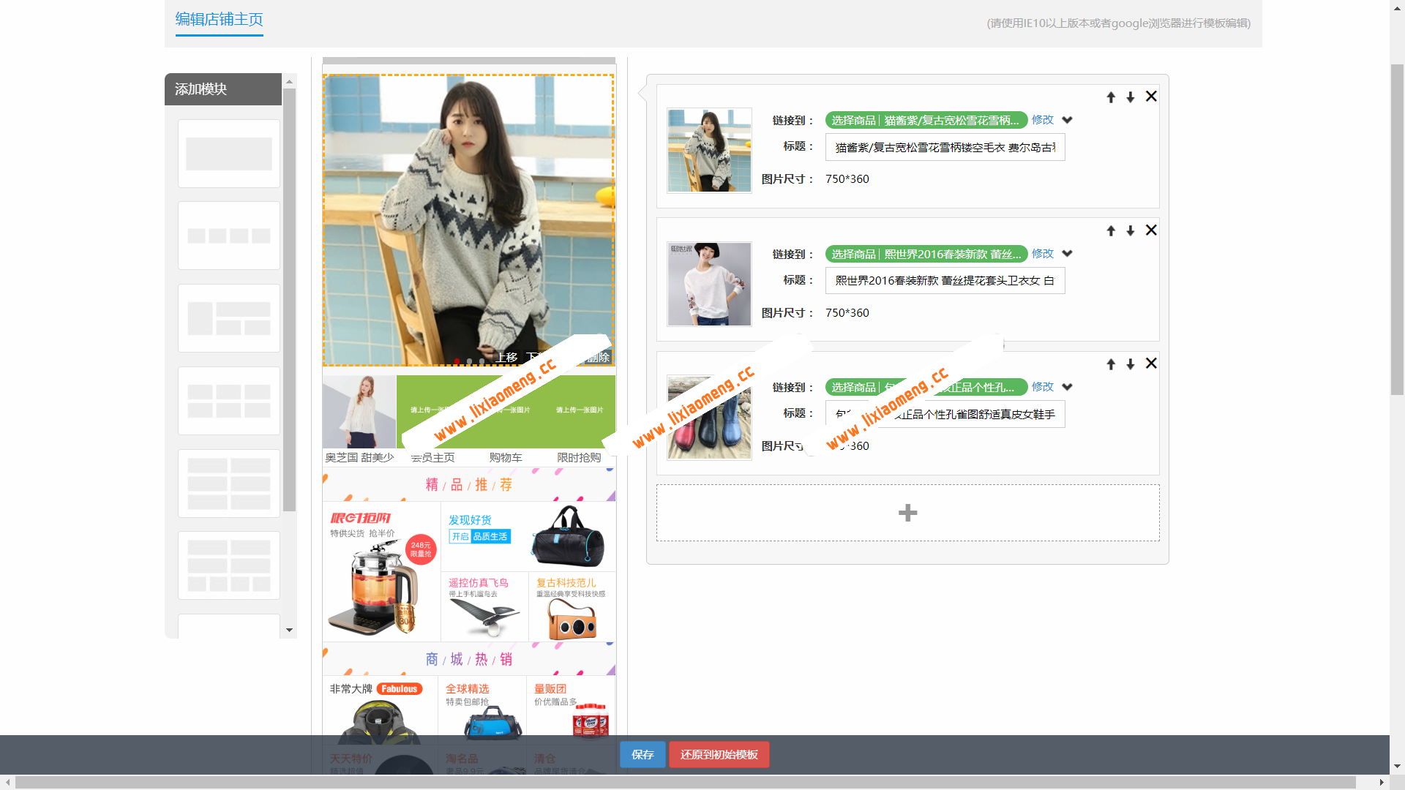Move the first product entry down
The image size is (1405, 790).
(1131, 97)
